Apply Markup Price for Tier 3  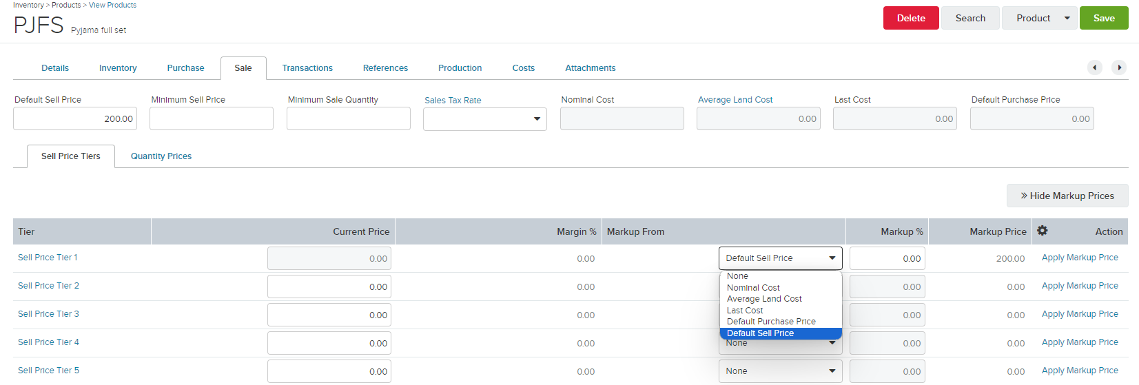point(1080,314)
